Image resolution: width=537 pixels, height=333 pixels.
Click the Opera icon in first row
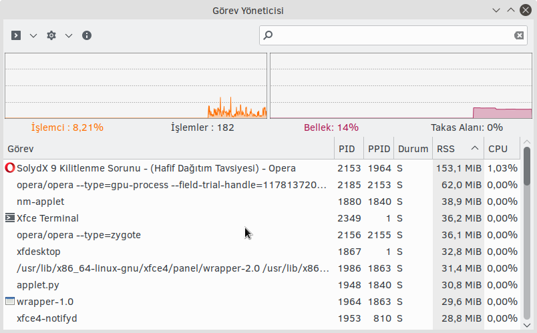pyautogui.click(x=10, y=168)
